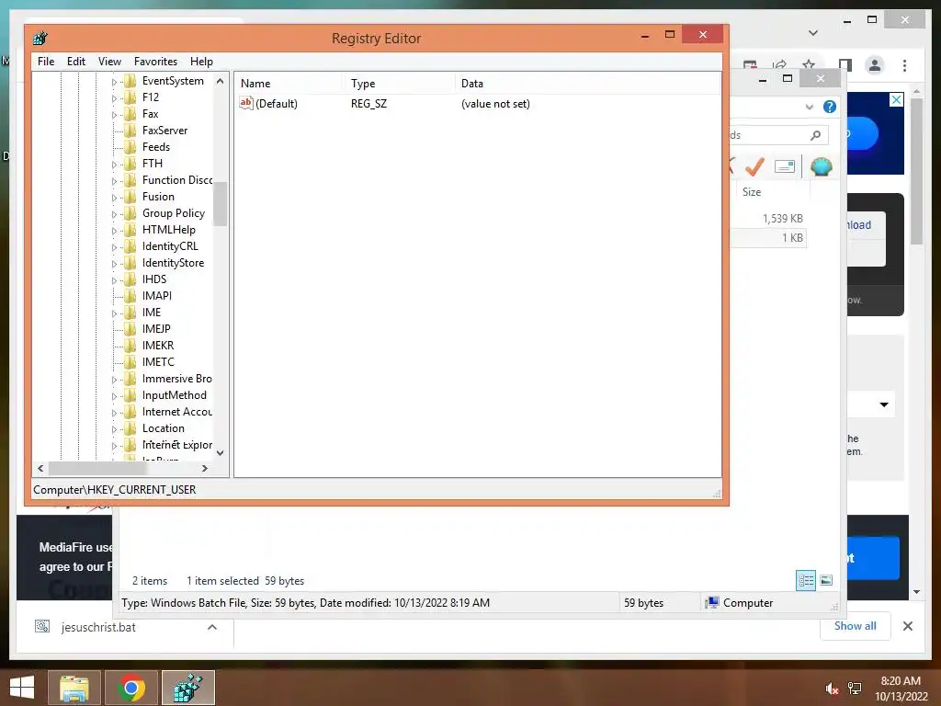The height and width of the screenshot is (706, 941).
Task: Switch File Explorer to details view
Action: click(x=806, y=581)
